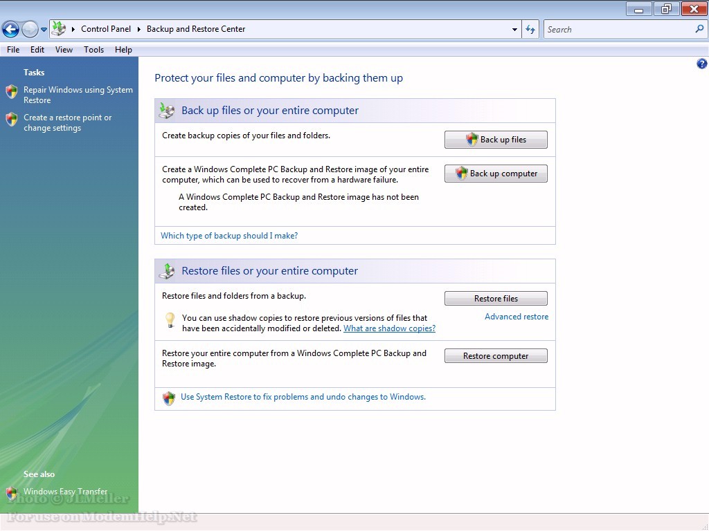Click the Restore files button

496,299
